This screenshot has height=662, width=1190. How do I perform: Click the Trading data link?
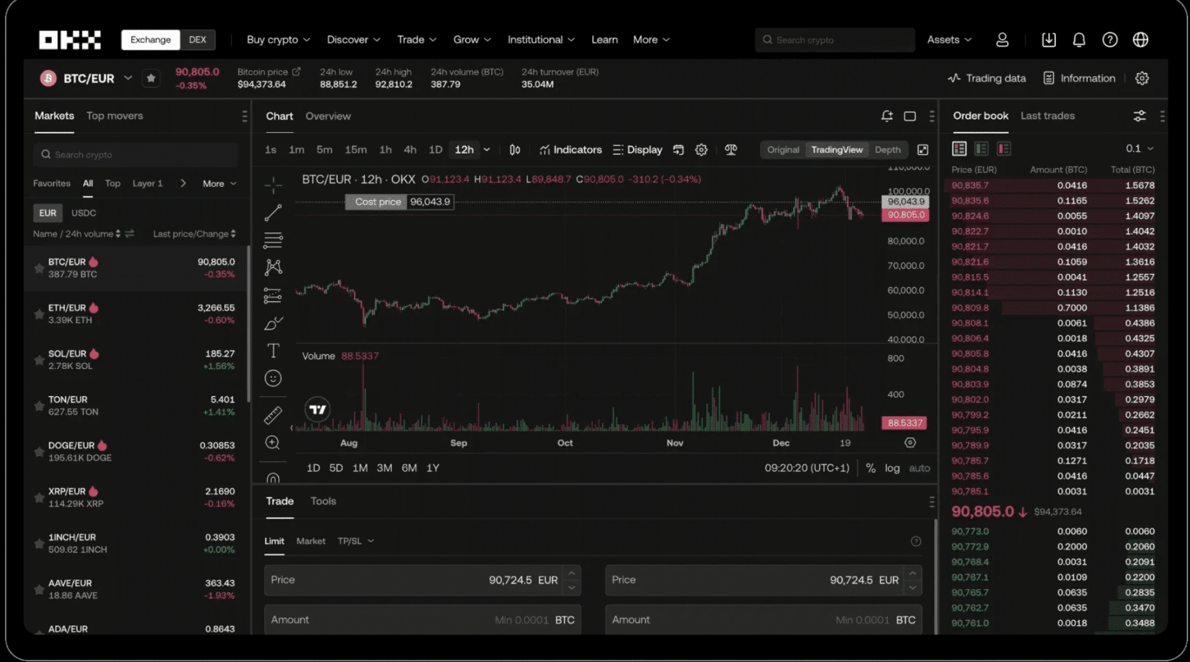coord(987,78)
